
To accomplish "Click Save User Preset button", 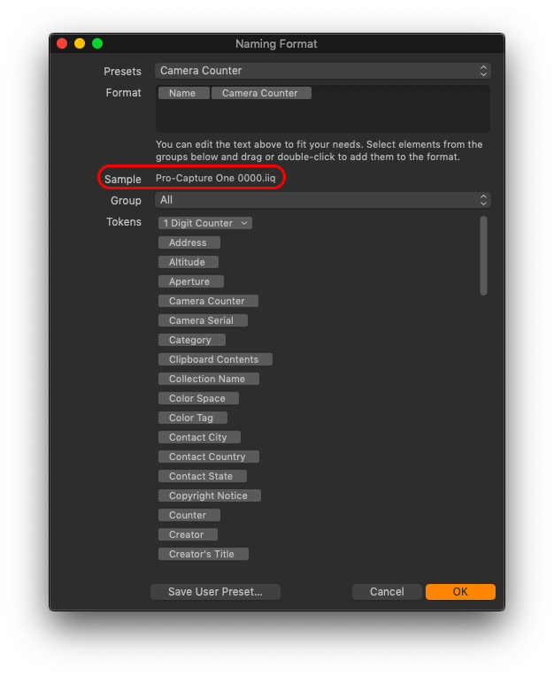I will [215, 591].
